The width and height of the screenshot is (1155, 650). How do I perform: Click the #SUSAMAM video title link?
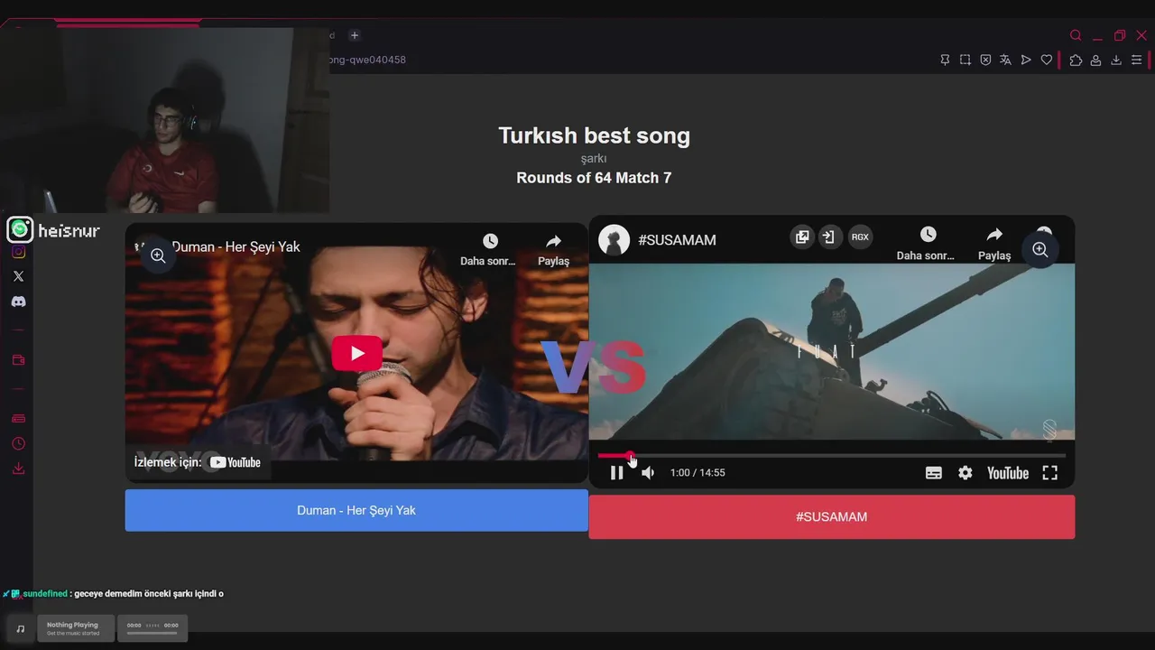[x=677, y=240]
